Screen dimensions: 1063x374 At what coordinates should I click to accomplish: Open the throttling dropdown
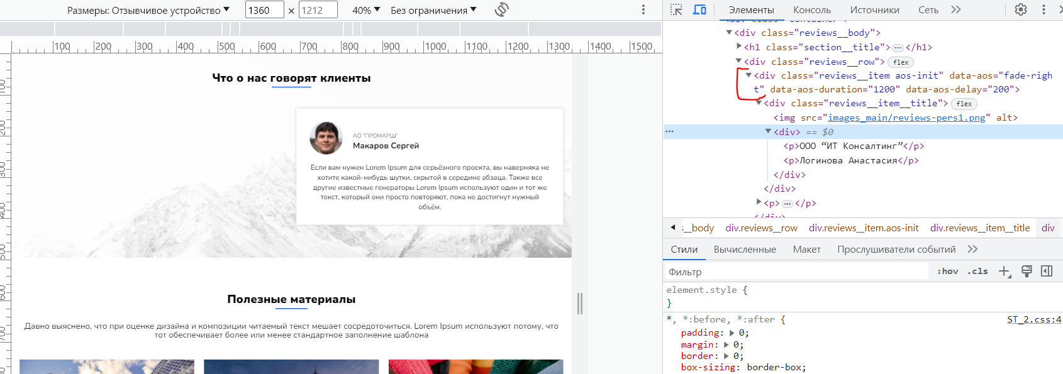(x=433, y=10)
